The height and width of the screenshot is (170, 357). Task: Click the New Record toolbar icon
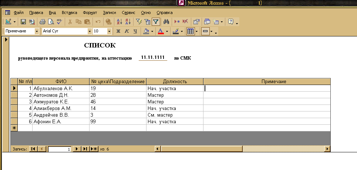click(x=177, y=22)
